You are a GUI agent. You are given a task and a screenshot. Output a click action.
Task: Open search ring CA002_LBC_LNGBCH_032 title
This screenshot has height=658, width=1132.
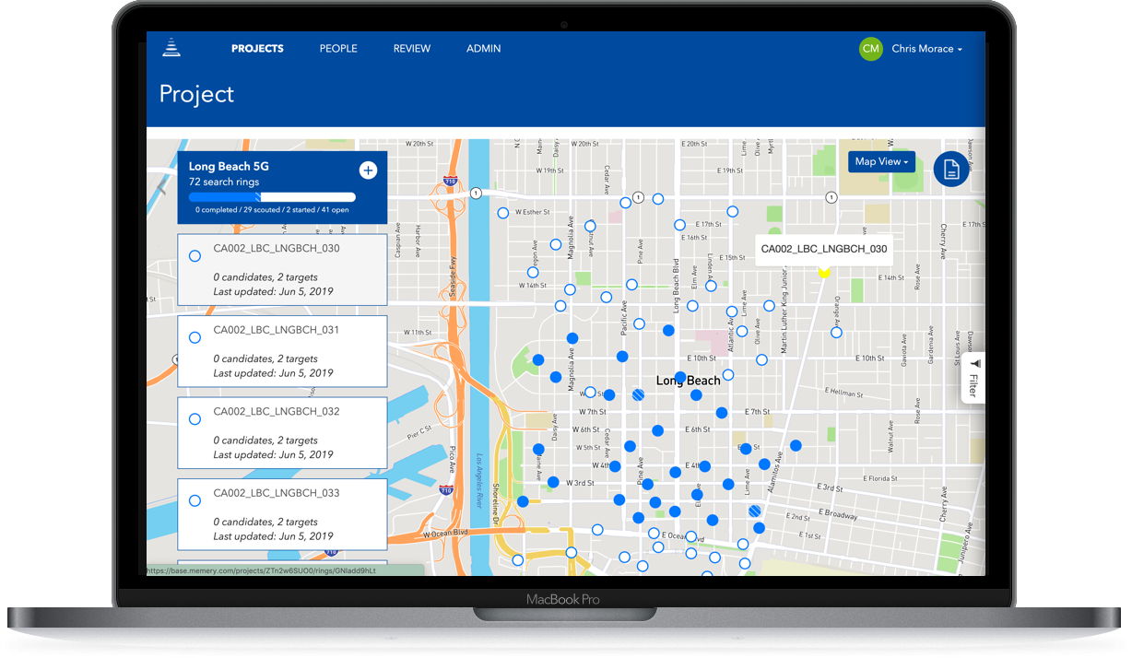coord(277,412)
